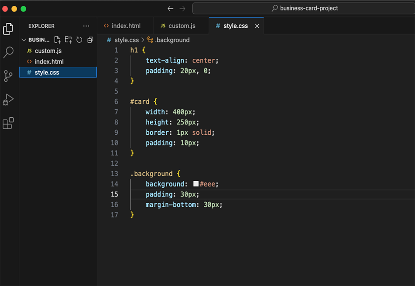The image size is (415, 286).
Task: Click the hash icon beside style.css in Explorer
Action: 29,72
